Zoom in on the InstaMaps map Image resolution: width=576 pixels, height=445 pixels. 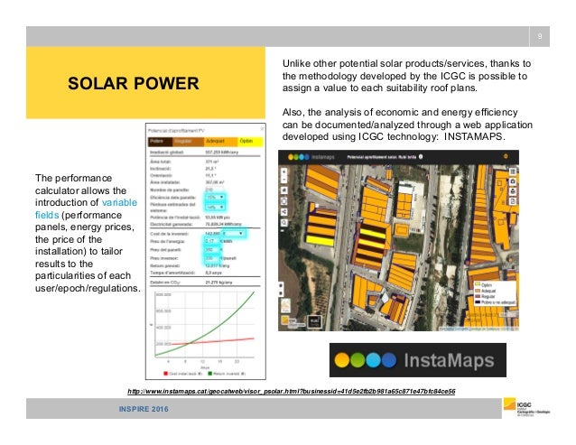pyautogui.click(x=284, y=172)
